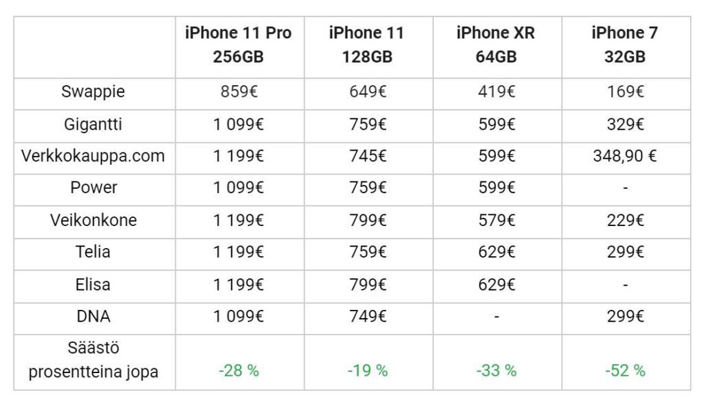Select the DNA row label
The image size is (704, 404).
93,317
